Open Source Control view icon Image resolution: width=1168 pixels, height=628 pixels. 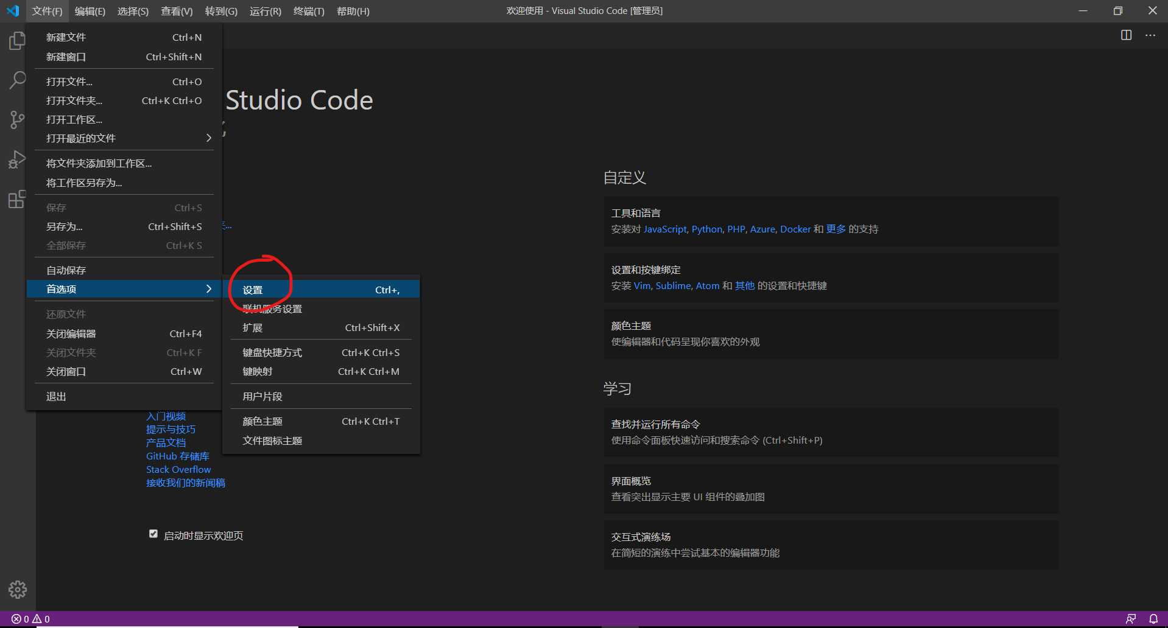point(17,119)
